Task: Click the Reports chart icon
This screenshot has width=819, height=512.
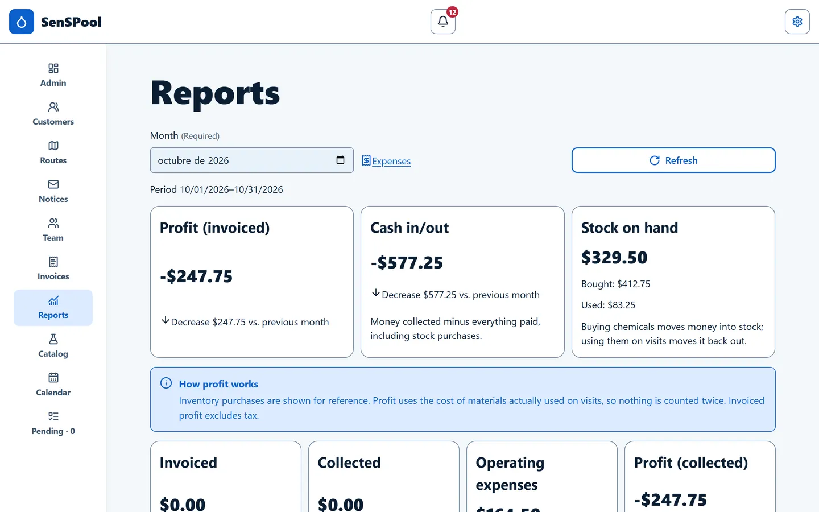Action: [x=53, y=300]
